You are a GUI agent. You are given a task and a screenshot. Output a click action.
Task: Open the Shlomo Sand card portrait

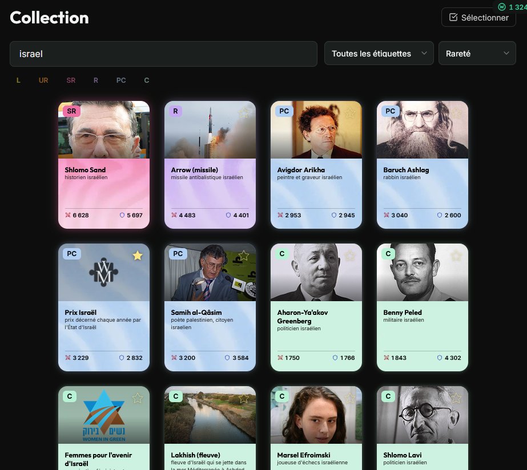104,130
